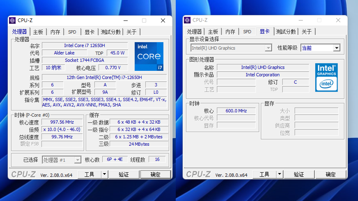Click the GPU name Intel(R) UHD Graphics field
Screen dimensions: 358x201
tap(263, 68)
